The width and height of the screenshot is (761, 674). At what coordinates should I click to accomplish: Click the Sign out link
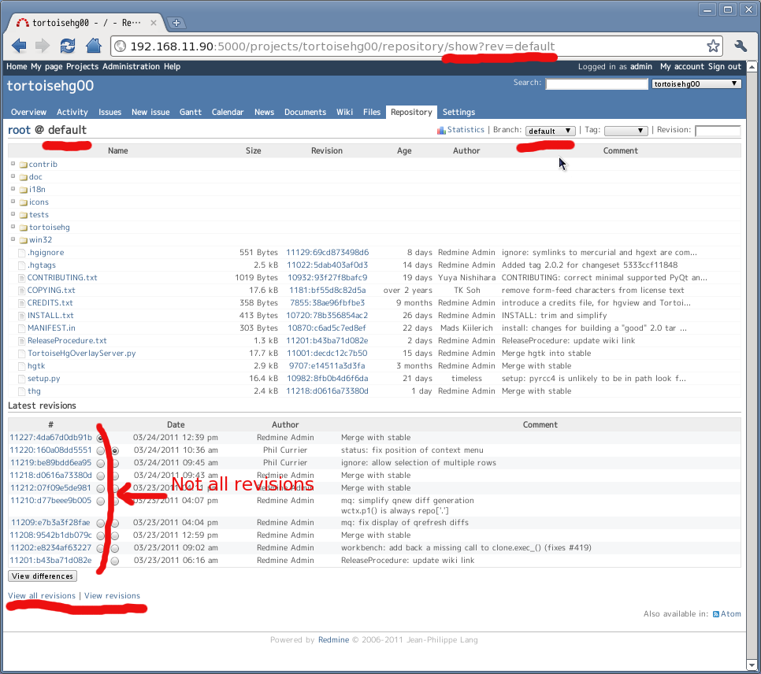(x=725, y=66)
